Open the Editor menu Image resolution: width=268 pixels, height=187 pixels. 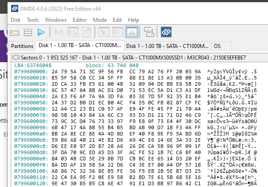(80, 20)
